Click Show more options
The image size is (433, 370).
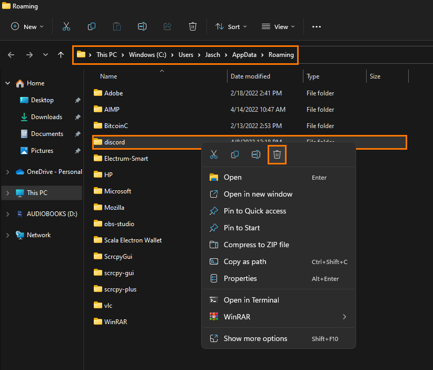pos(278,338)
